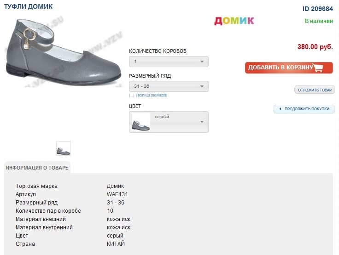
Task: Select the Информация о товаре tab
Action: tap(37, 168)
